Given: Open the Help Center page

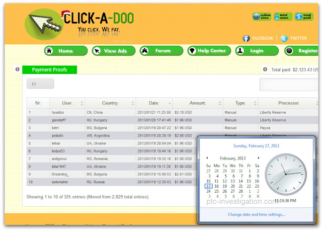Looking at the screenshot, I should click(x=209, y=51).
